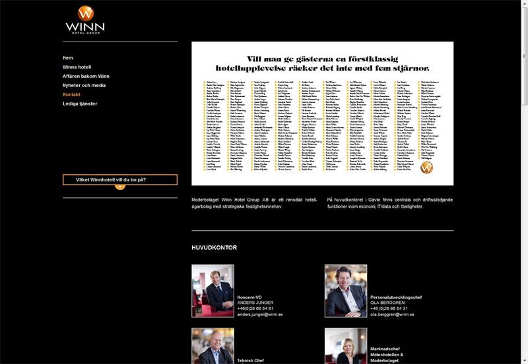Click the highlighted Kontakt menu item
The width and height of the screenshot is (528, 364).
click(x=71, y=95)
